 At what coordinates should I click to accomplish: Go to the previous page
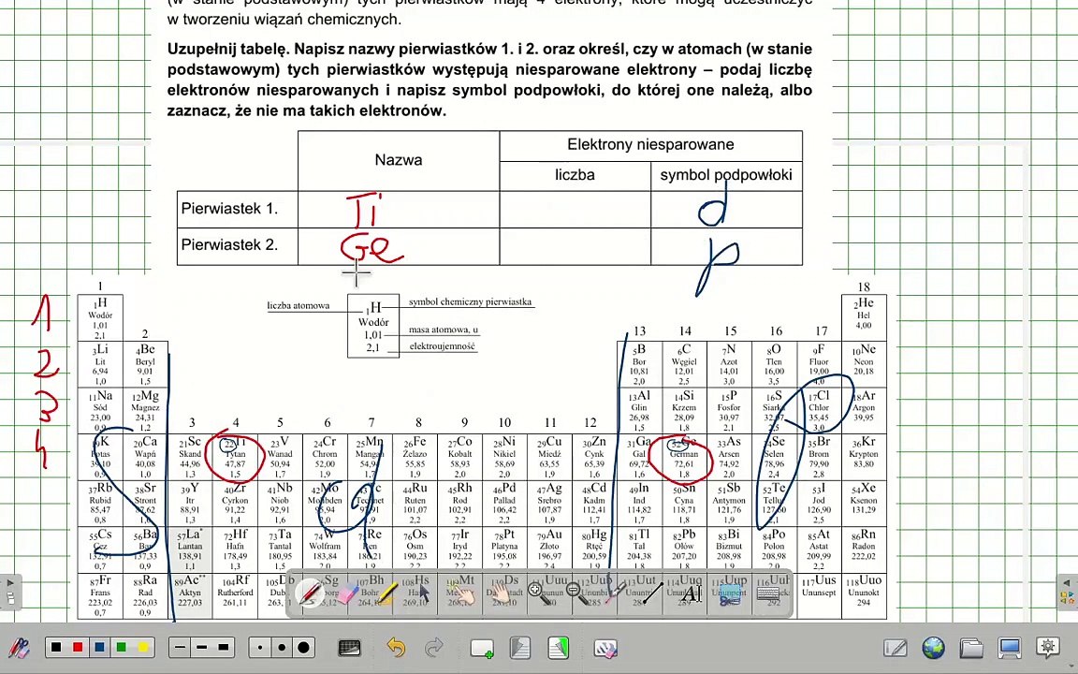pos(519,647)
